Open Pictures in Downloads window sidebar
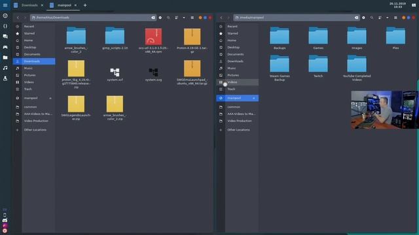Viewport: 419px width, 235px height. [34, 75]
